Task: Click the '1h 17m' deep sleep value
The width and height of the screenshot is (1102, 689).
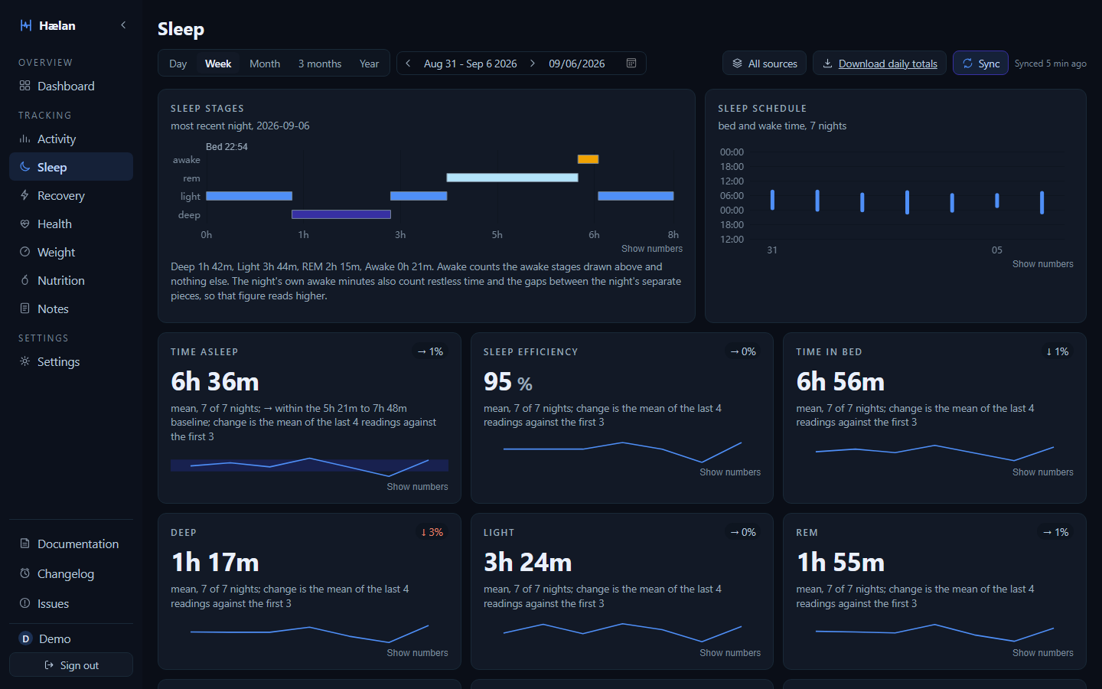Action: 215,562
